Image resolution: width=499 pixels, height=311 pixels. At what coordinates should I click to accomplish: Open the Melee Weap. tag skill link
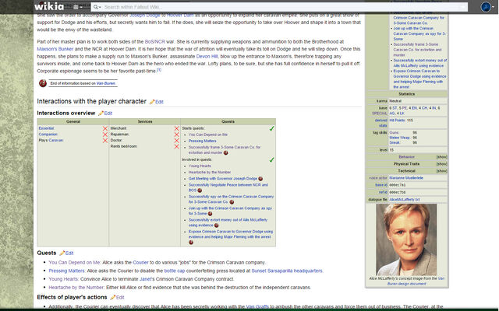pyautogui.click(x=400, y=138)
